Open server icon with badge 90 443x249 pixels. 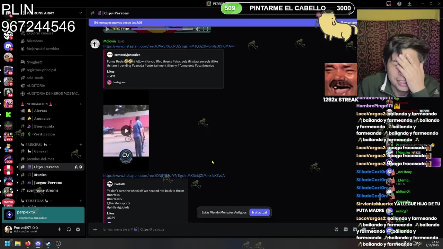[x=8, y=148]
